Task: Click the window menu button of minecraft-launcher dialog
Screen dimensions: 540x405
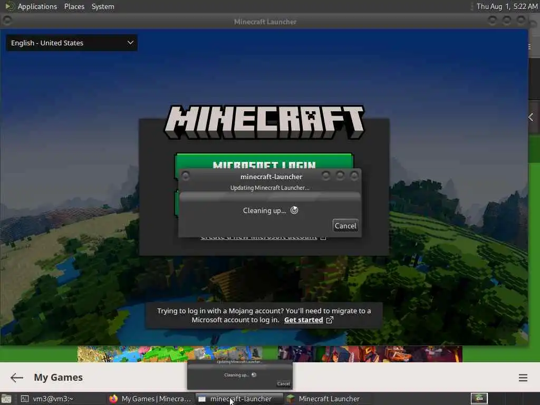Action: click(x=186, y=176)
